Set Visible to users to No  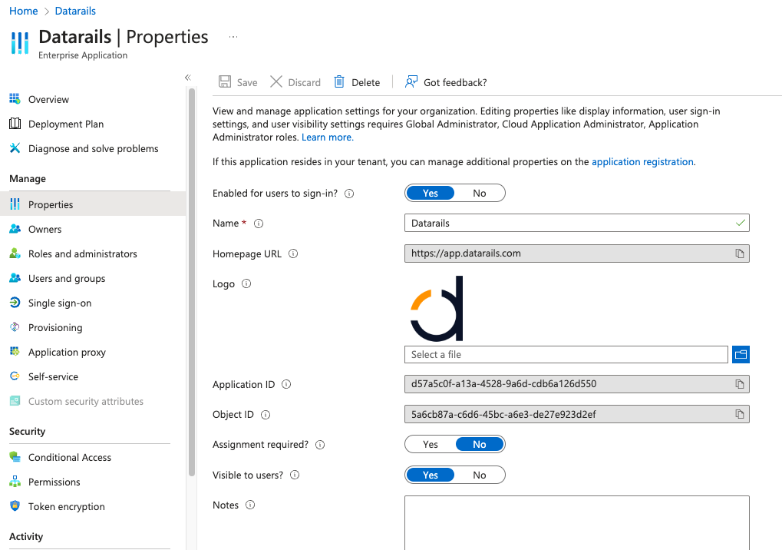tap(480, 475)
